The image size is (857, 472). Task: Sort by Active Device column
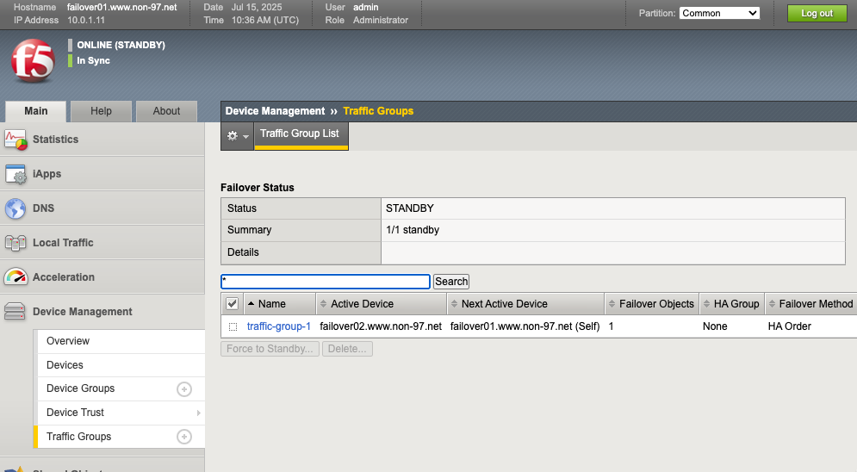[381, 304]
